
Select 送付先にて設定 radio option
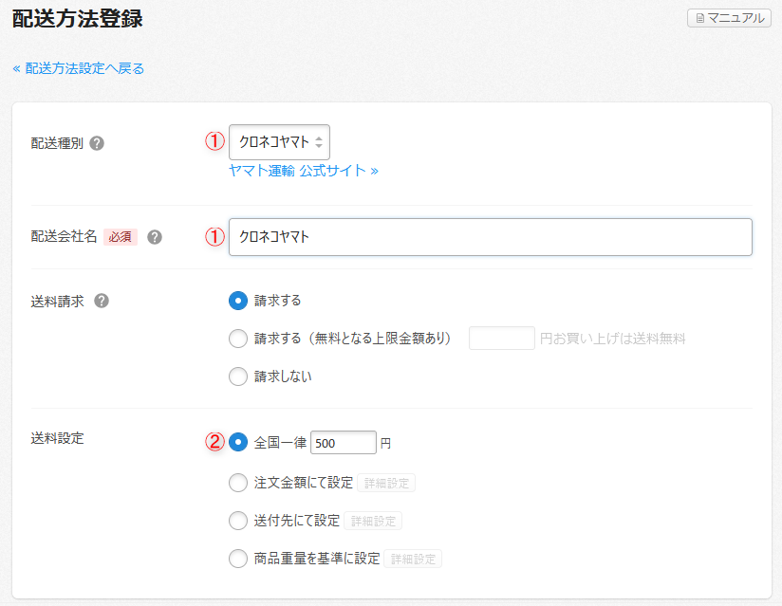click(x=238, y=521)
